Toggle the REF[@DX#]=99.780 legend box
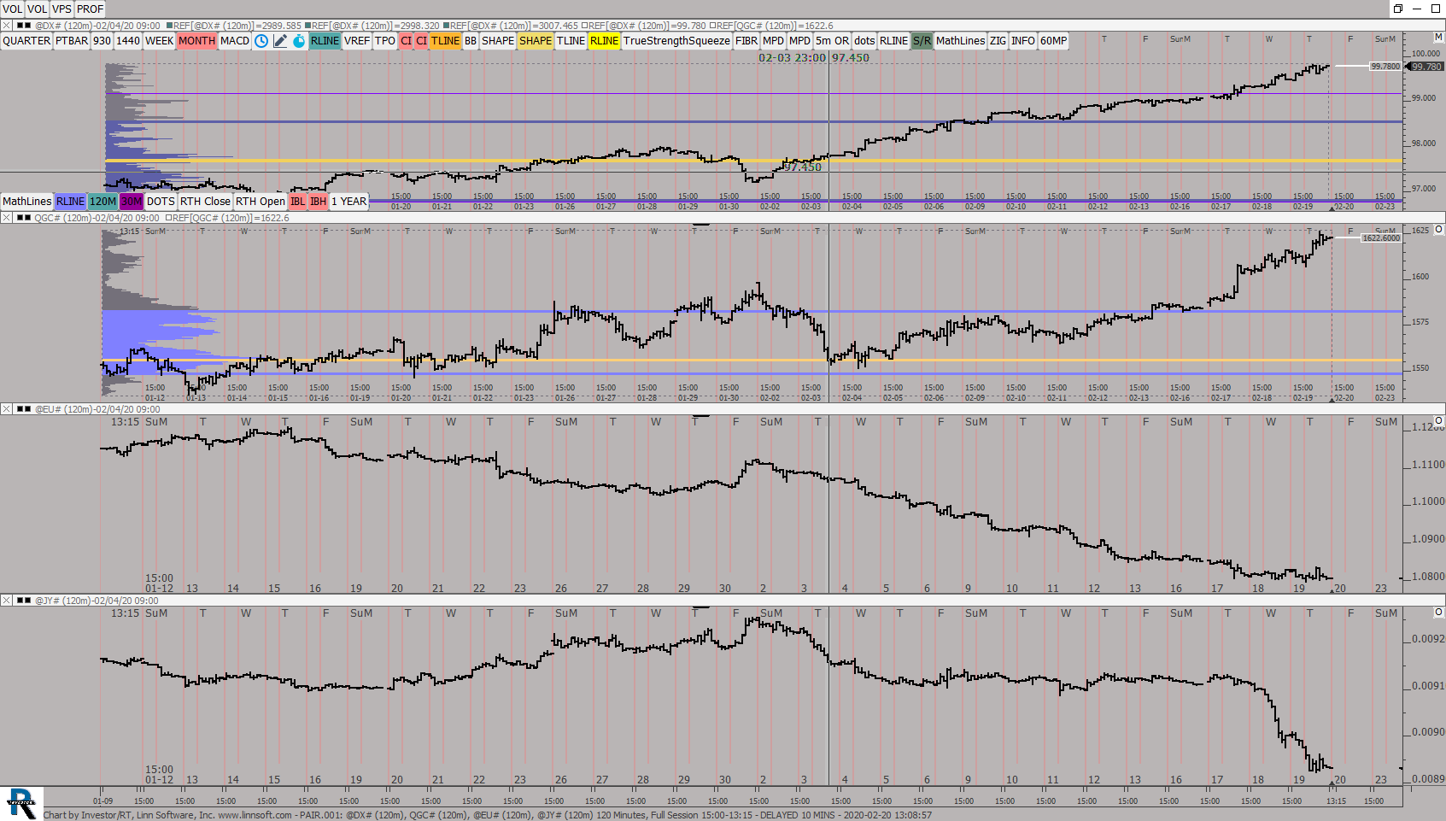The height and width of the screenshot is (821, 1446). click(x=585, y=26)
